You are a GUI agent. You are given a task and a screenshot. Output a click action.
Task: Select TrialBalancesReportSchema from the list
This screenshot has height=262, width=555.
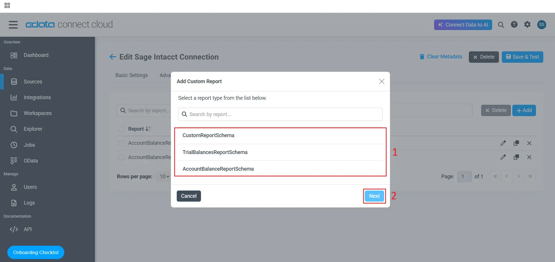pos(215,152)
